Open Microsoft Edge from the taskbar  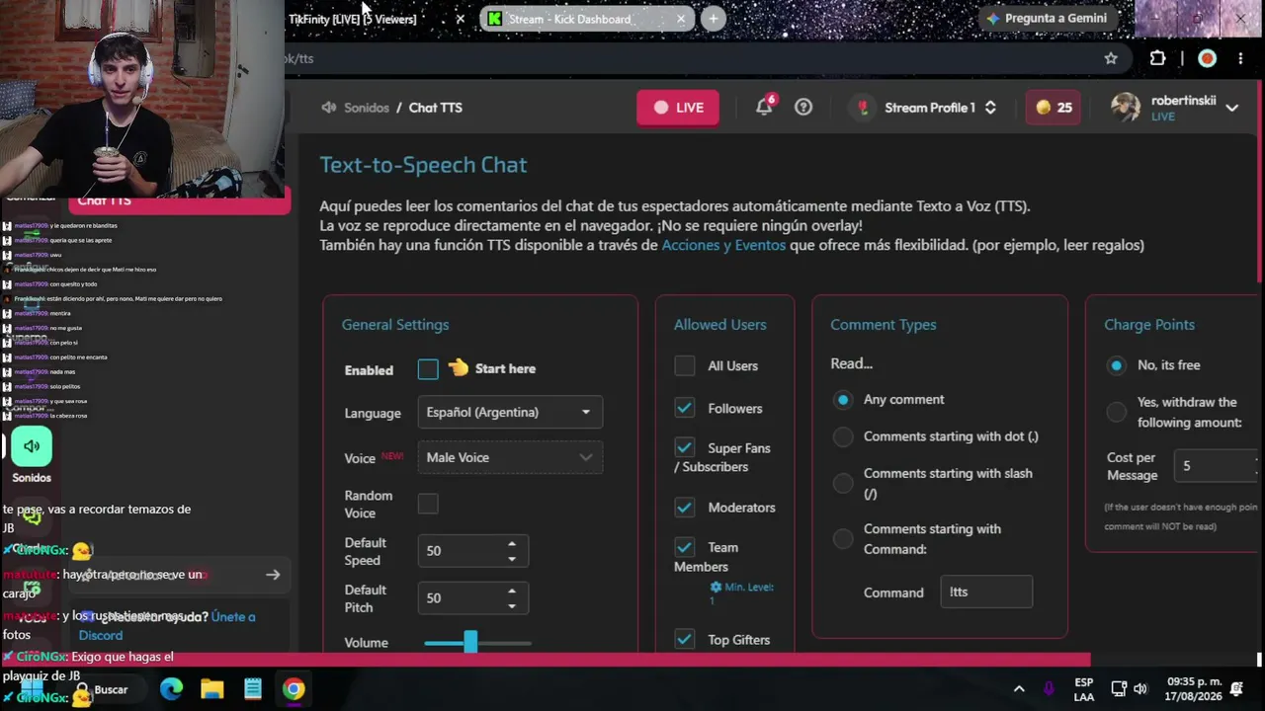tap(172, 689)
